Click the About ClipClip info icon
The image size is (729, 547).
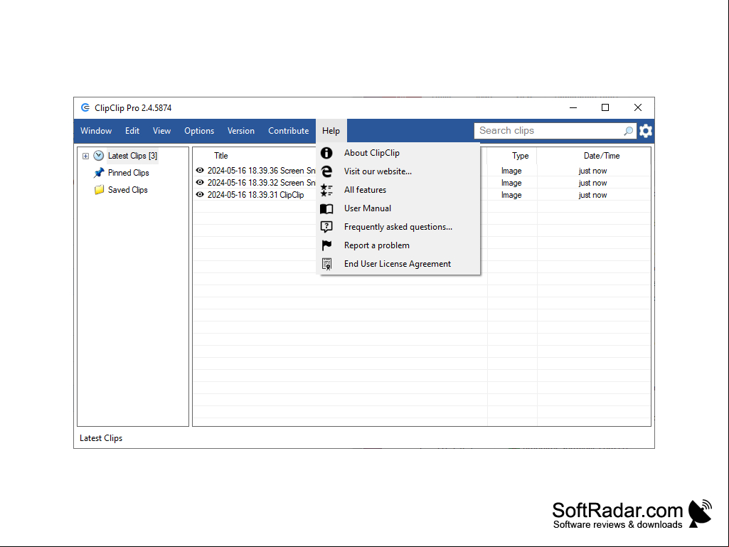[x=326, y=153]
